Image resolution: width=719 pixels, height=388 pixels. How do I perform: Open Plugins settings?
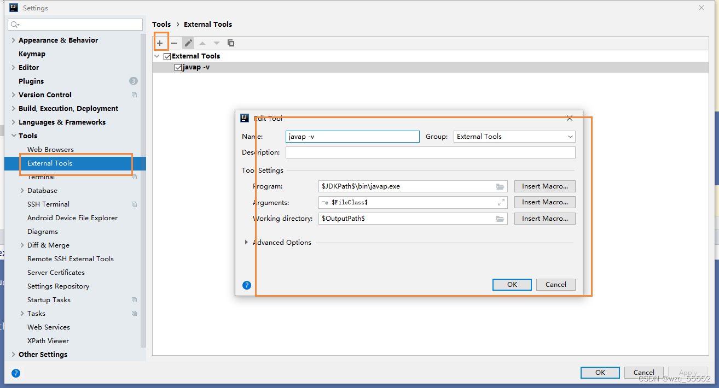[31, 81]
